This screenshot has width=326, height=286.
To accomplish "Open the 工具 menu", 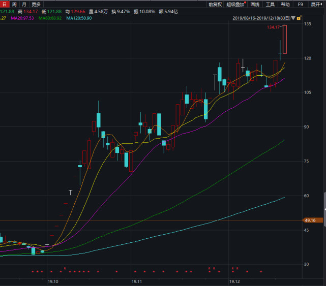I will (271, 5).
